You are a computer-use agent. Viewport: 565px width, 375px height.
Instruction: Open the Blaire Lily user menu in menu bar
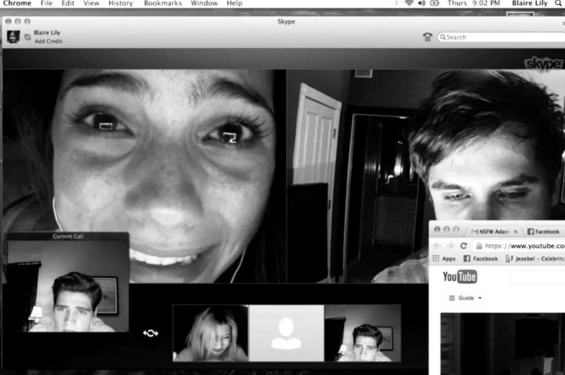529,3
